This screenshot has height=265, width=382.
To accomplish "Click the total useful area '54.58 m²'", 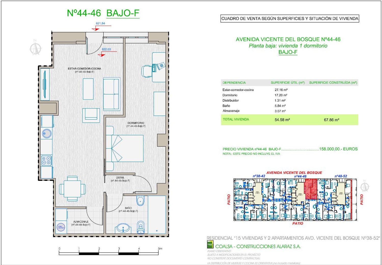I will coord(282,120).
